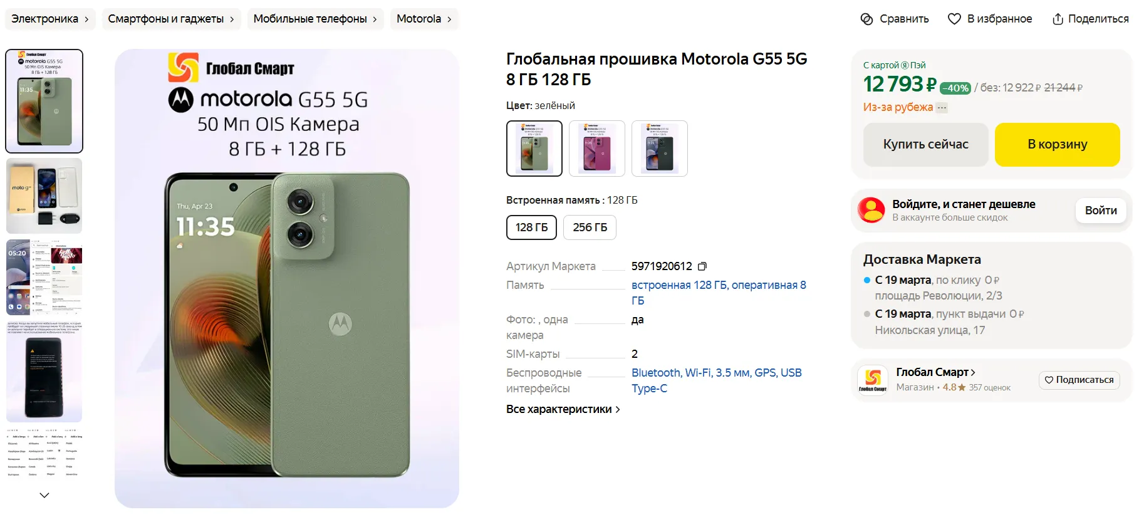Open the Глобал Смарт shop page link
Screen dimensions: 1139x517
click(935, 372)
